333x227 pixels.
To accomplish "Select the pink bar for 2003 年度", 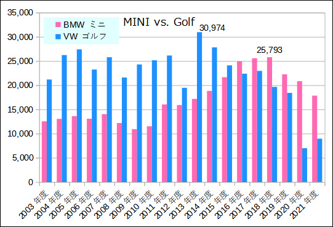I will pyautogui.click(x=44, y=152).
